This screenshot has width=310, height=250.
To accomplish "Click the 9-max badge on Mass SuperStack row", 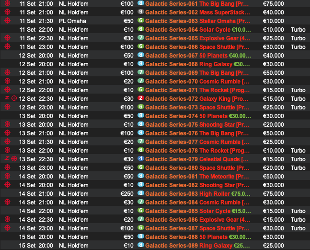I will coord(141,12).
